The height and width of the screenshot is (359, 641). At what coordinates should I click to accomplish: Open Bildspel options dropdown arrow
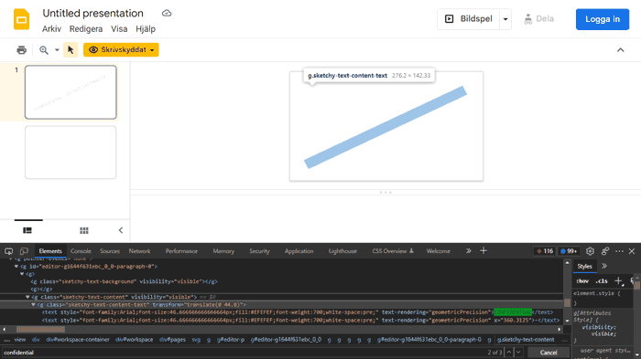(505, 19)
